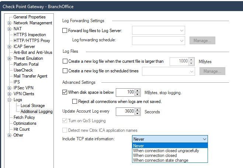Collapse the Logs tree node
The width and height of the screenshot is (243, 168).
coord(9,100)
